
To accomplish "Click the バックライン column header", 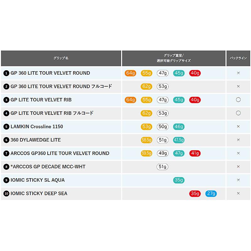I will coord(238,58).
